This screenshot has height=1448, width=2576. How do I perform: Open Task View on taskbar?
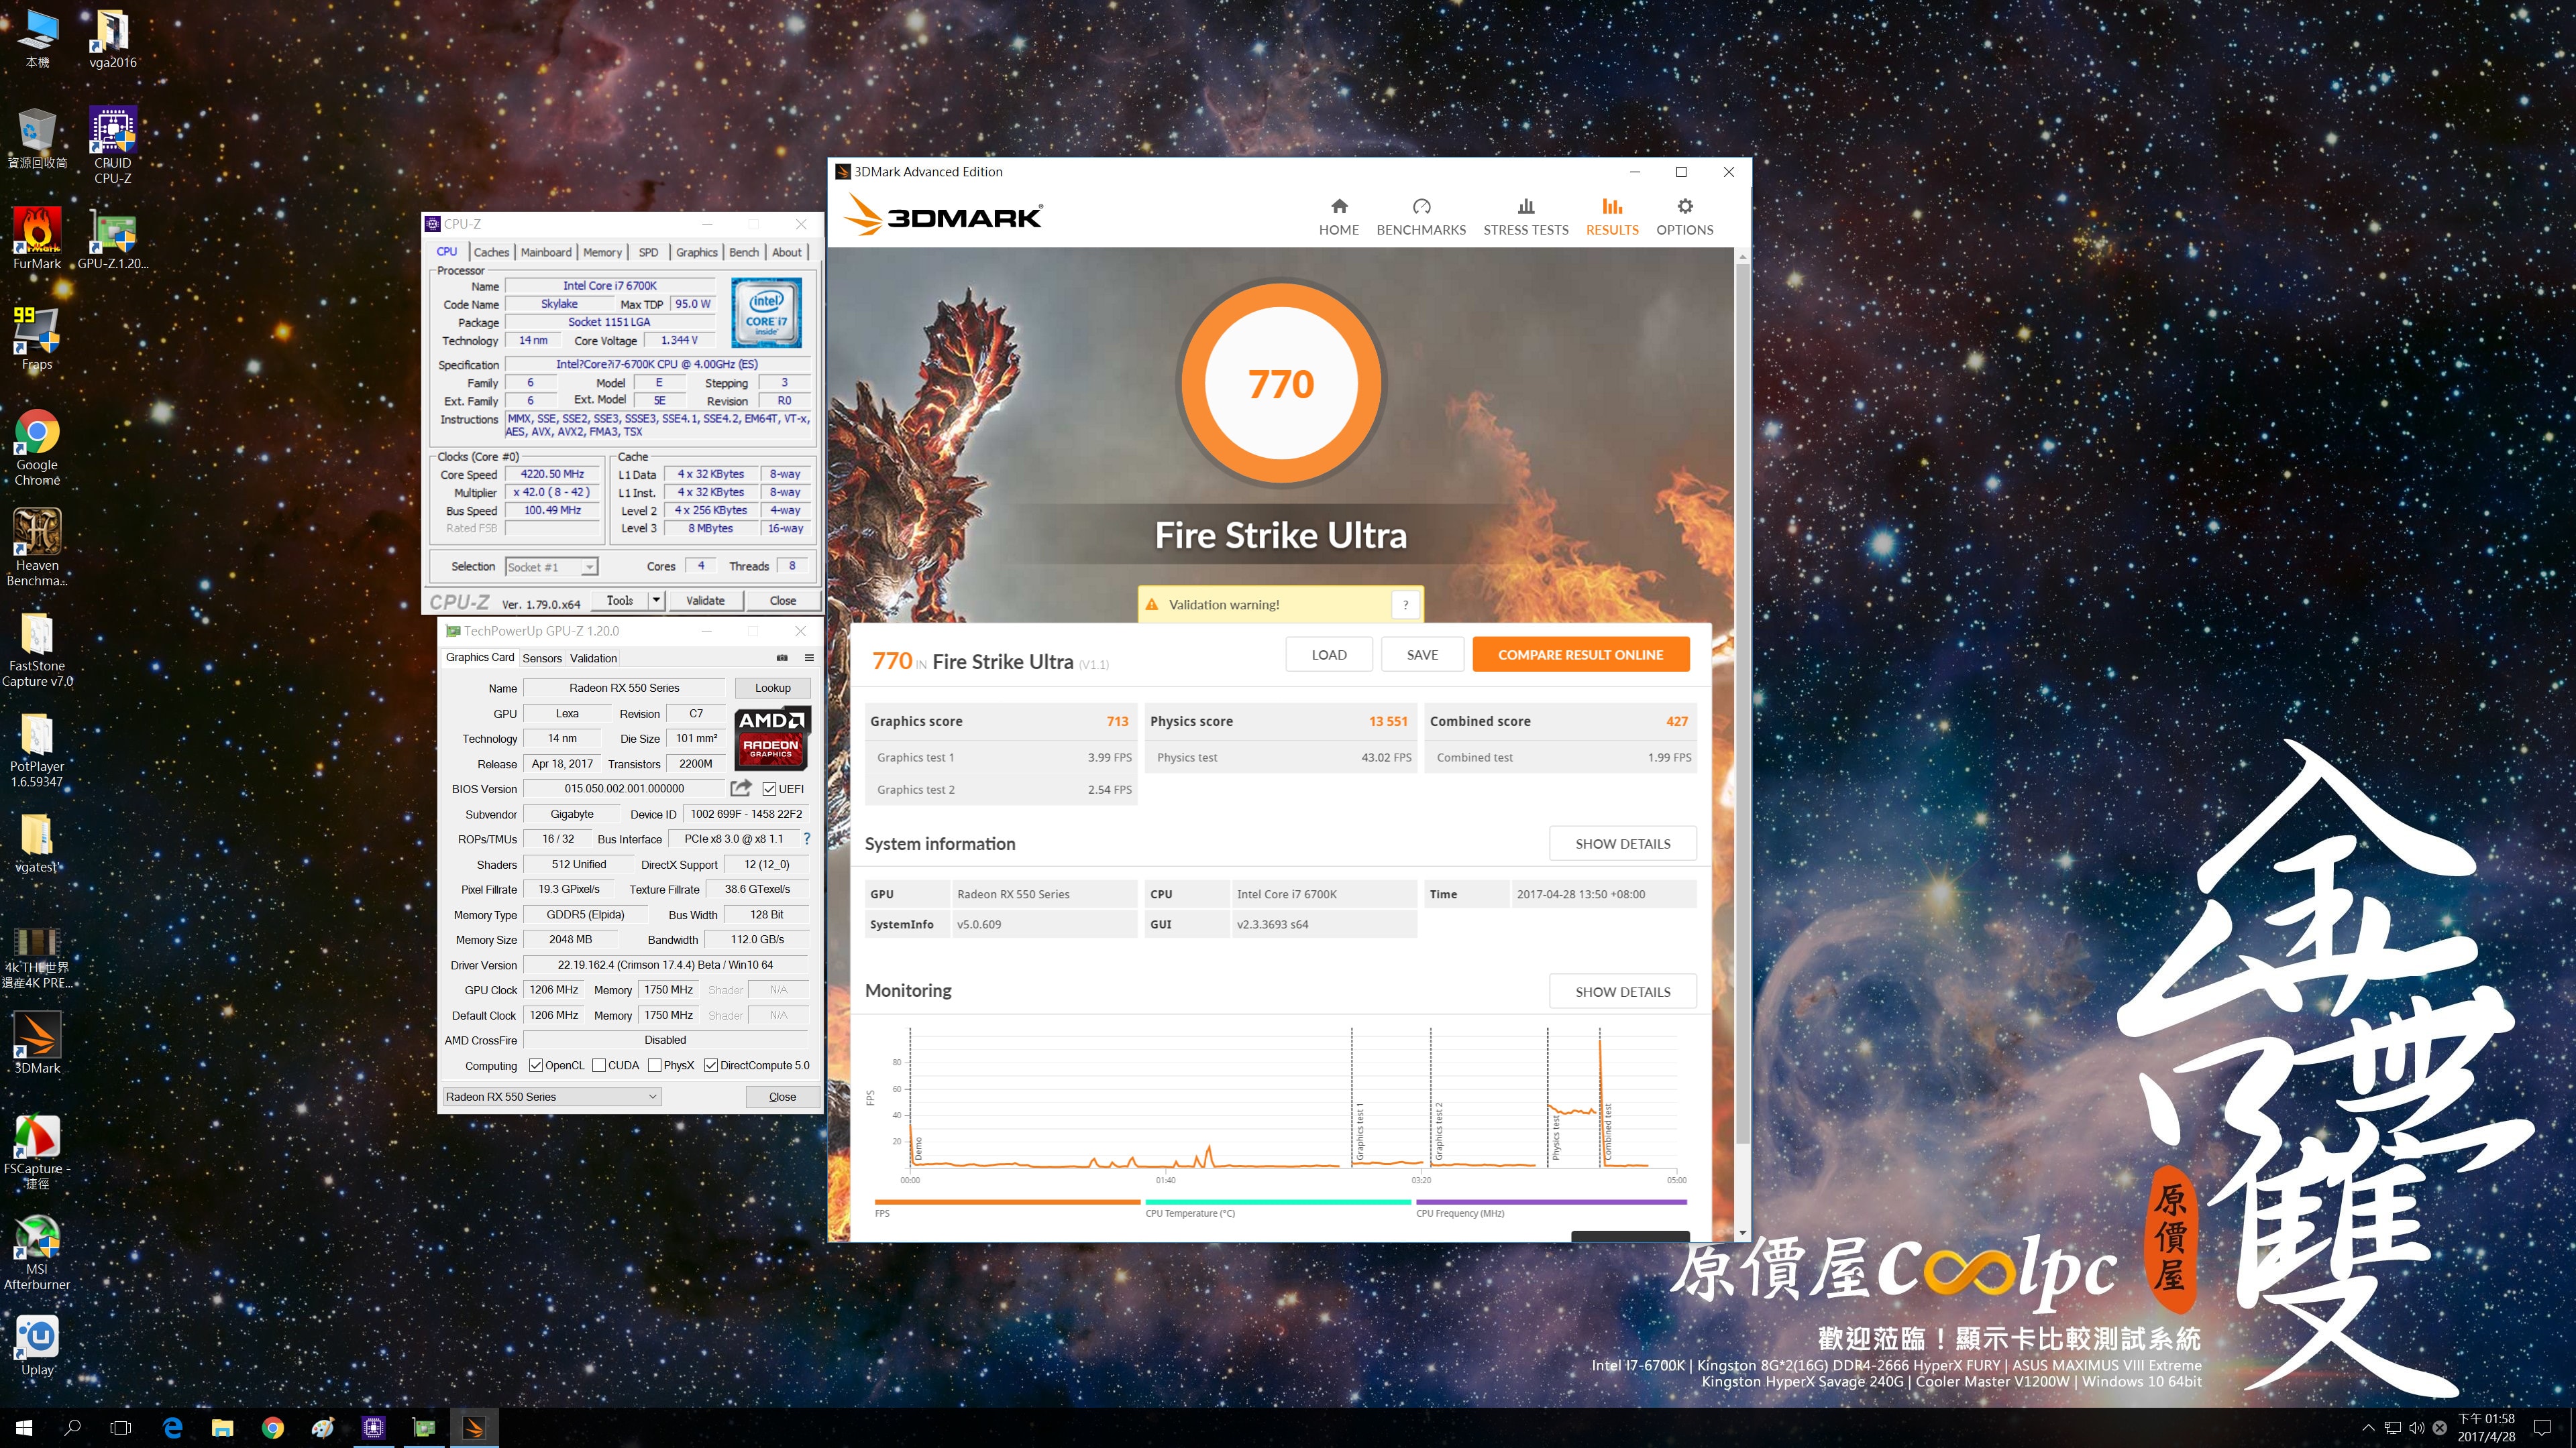click(x=120, y=1428)
